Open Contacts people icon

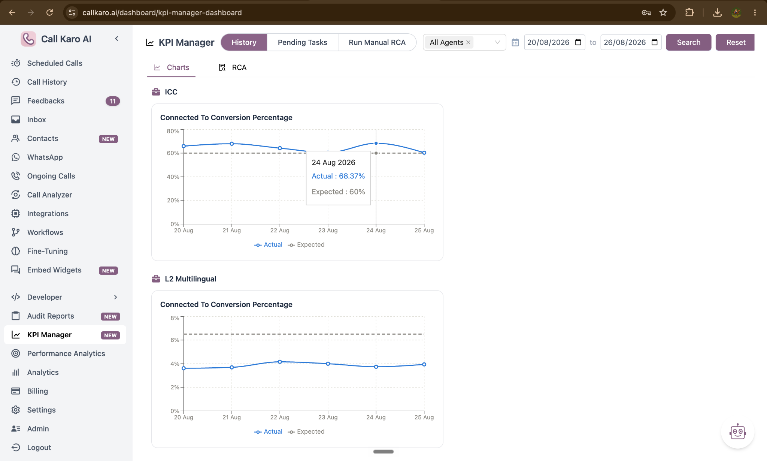(x=16, y=138)
